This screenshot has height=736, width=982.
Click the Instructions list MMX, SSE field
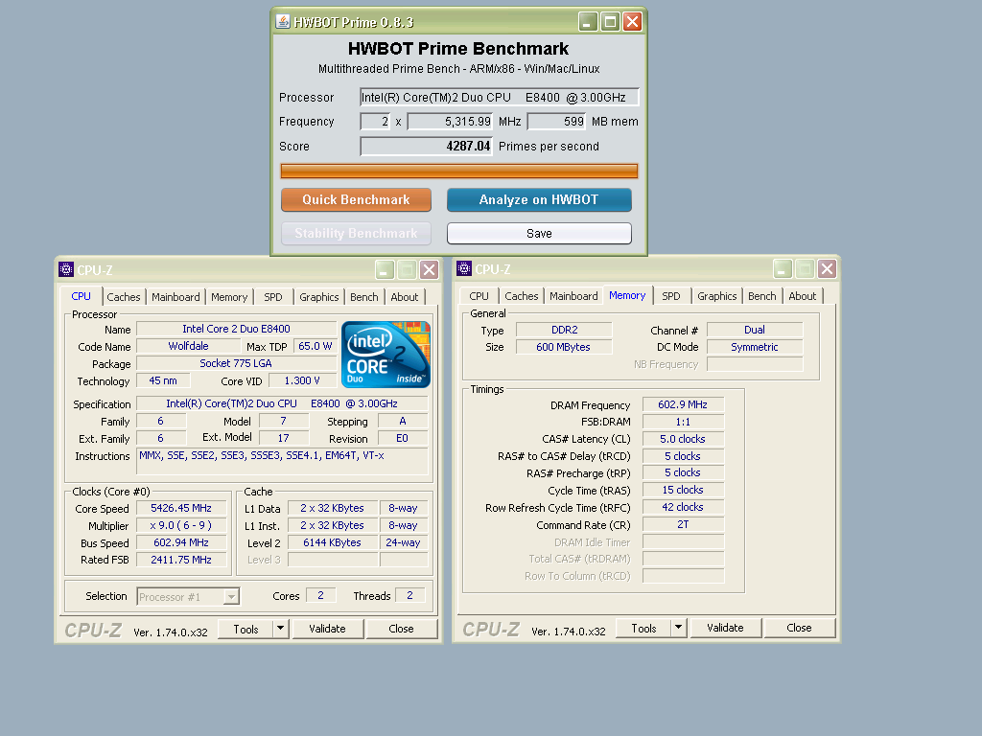click(x=283, y=462)
